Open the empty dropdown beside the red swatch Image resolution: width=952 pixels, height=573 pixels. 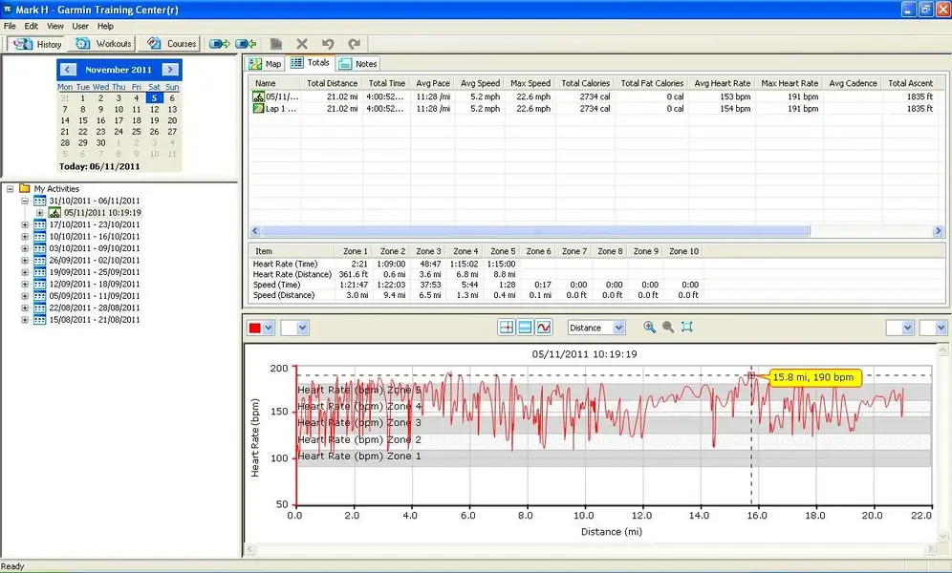(295, 328)
